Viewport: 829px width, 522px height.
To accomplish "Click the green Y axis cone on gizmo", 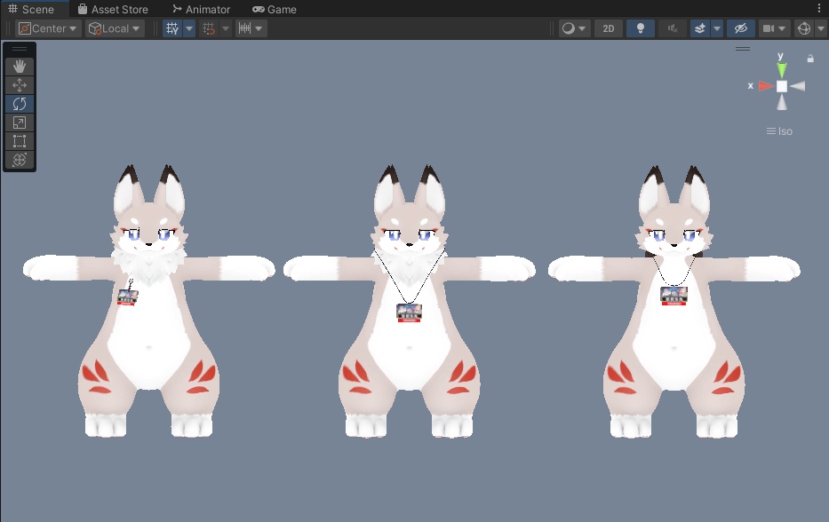I will click(781, 70).
